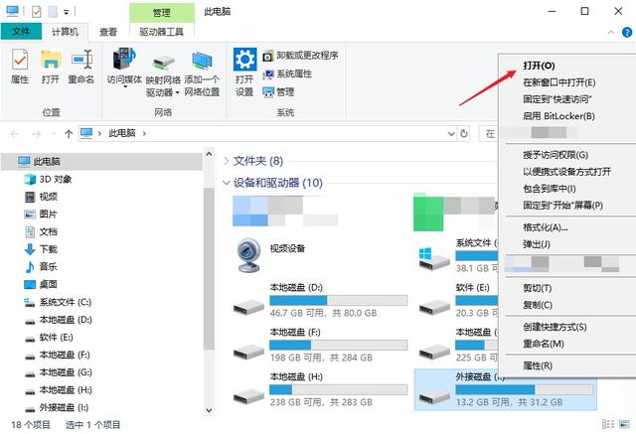Choose Open as portable device (以便携式设备方式打开)
Image resolution: width=636 pixels, height=434 pixels.
[x=566, y=172]
